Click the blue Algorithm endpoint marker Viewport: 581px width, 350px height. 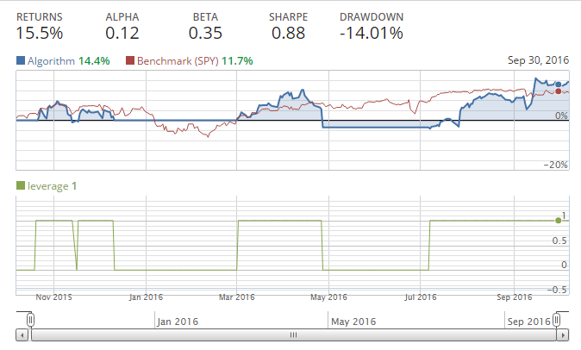[x=559, y=84]
